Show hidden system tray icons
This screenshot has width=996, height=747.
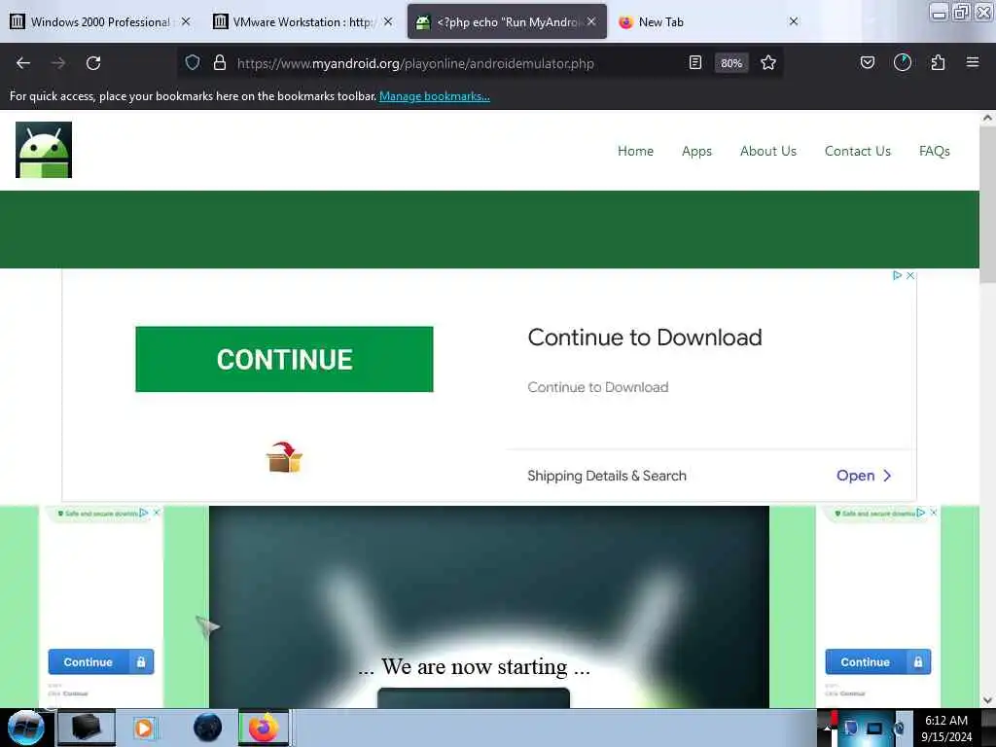point(826,728)
